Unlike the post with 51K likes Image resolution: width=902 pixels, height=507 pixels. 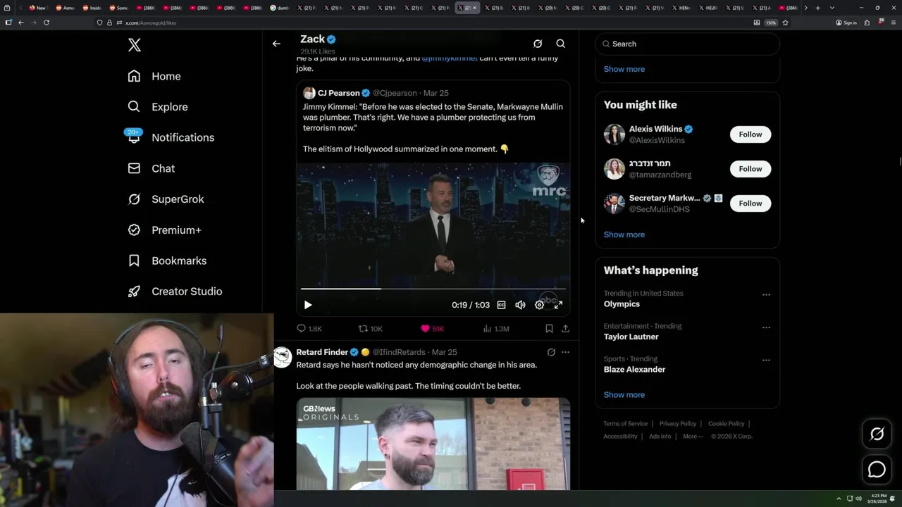[x=432, y=329]
